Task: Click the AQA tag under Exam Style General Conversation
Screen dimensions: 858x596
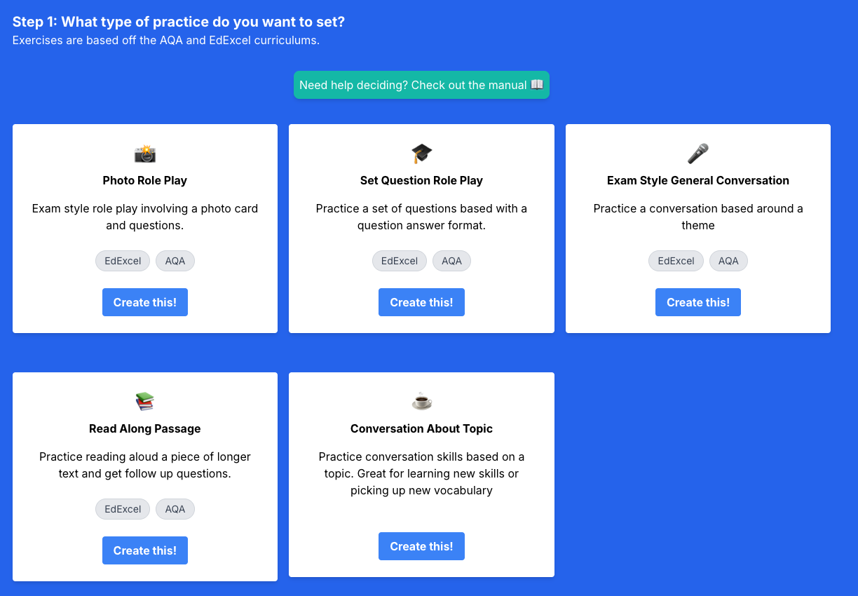Action: click(x=728, y=261)
